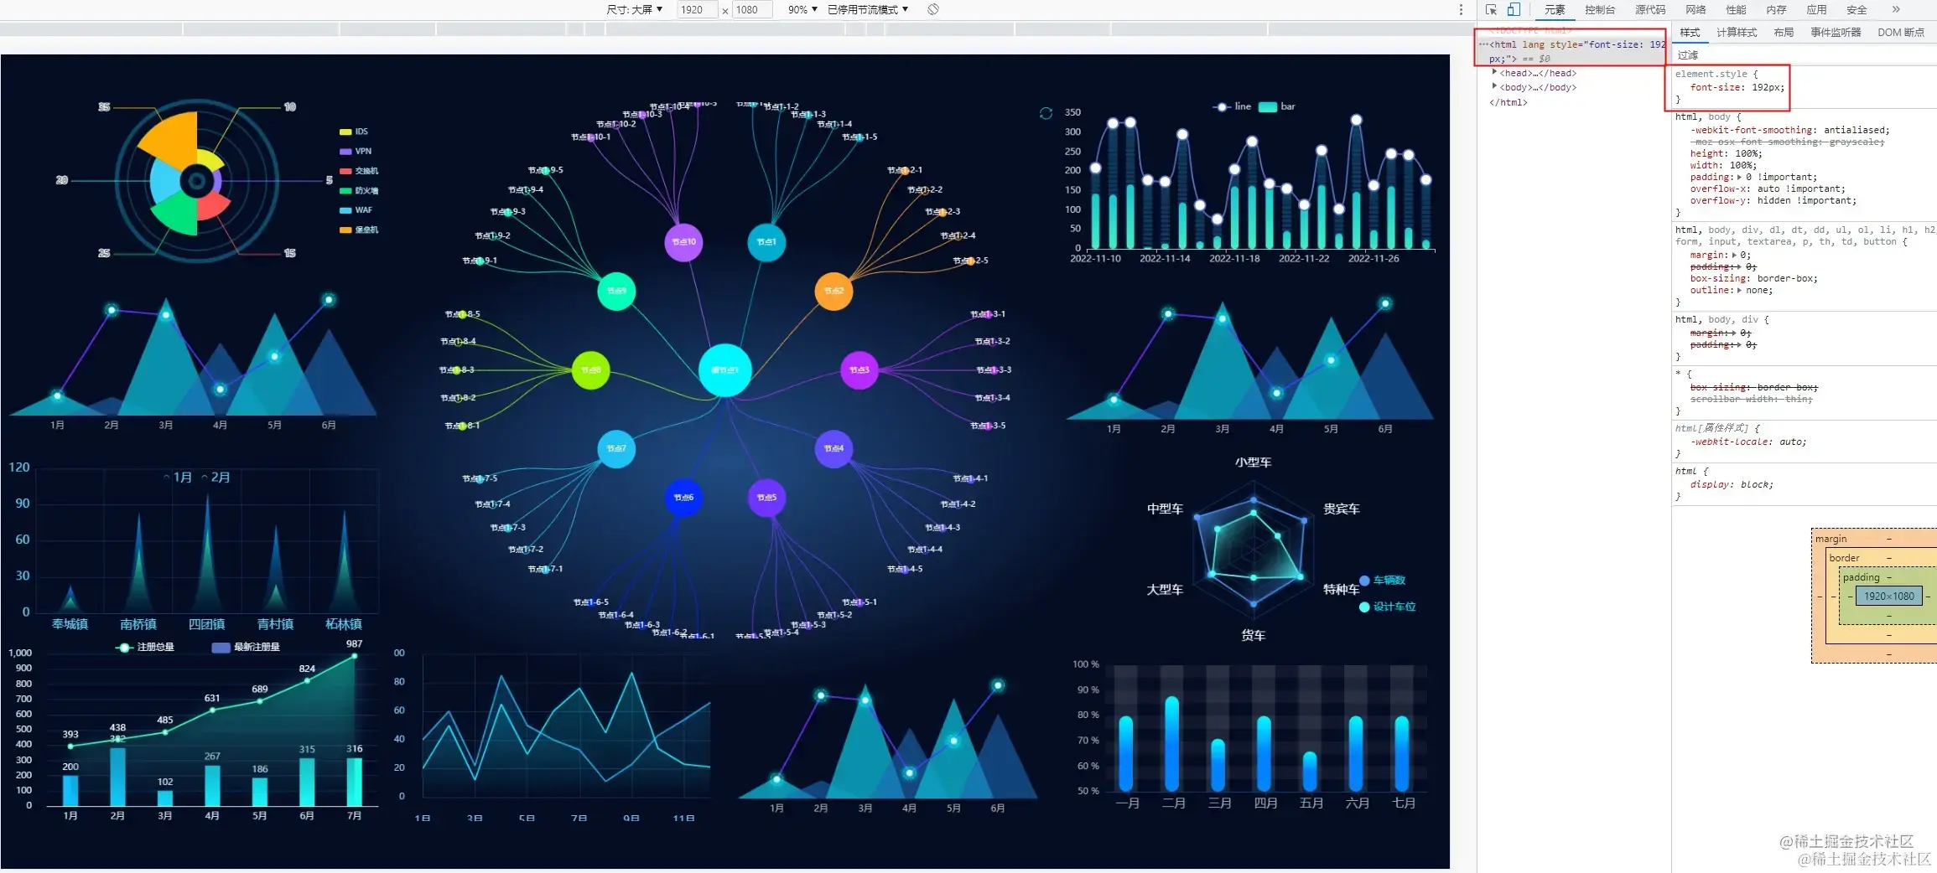Open the 计算样式 styles tab
Screen dimensions: 1937x873
[x=1737, y=32]
